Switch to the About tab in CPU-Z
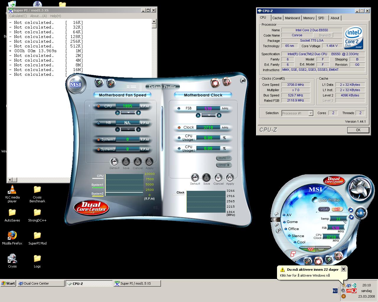Image resolution: width=378 pixels, height=302 pixels. (335, 18)
